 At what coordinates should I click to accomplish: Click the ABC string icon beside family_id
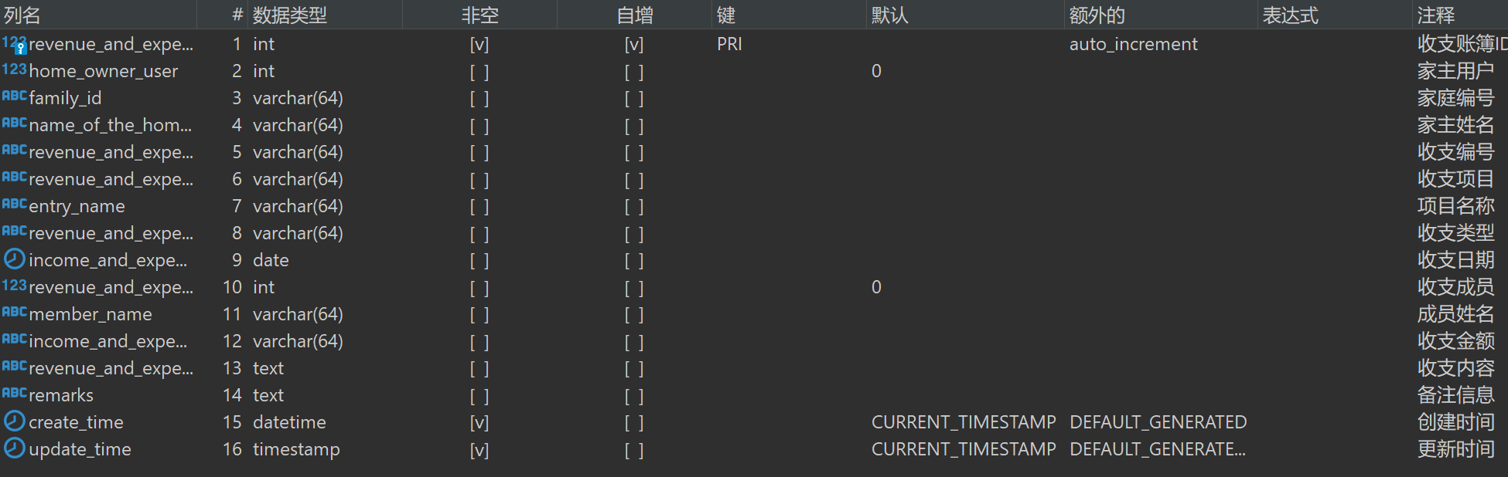point(14,97)
